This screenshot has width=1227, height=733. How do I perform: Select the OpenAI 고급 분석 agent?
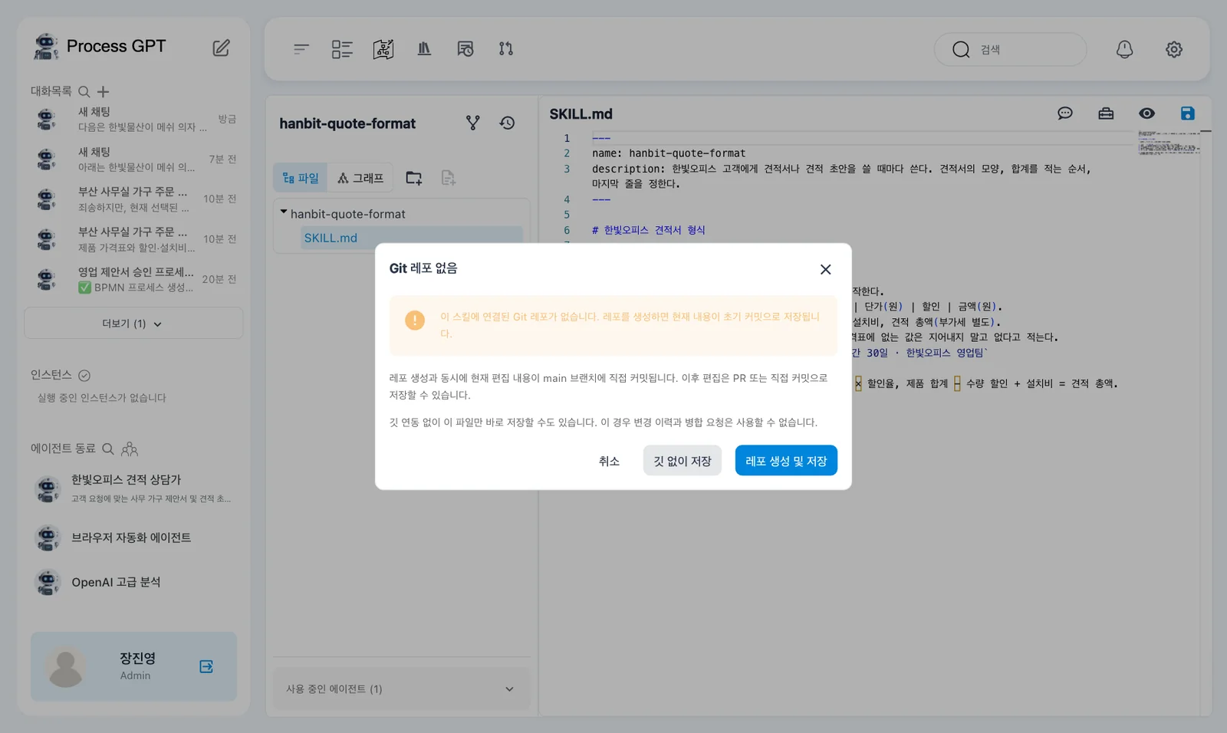point(133,582)
